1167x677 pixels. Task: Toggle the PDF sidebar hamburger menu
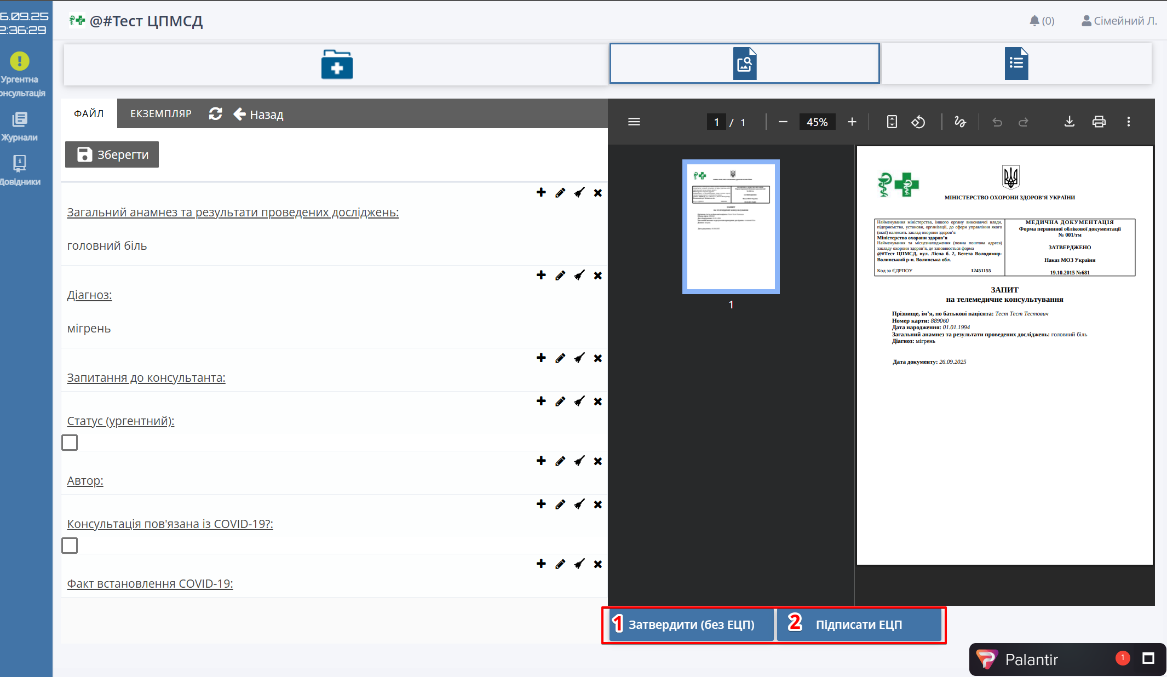tap(634, 122)
